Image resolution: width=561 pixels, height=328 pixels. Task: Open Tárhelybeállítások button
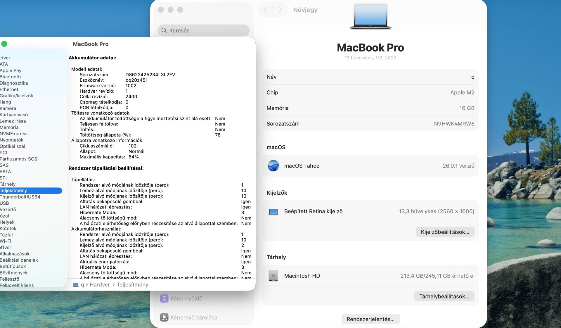[444, 296]
